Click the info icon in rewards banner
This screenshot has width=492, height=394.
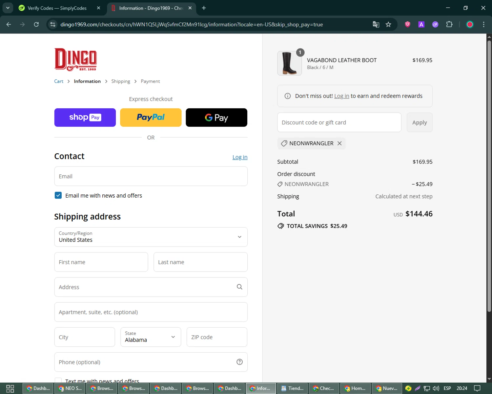click(288, 96)
